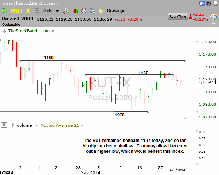Click the blue S share icon

[x=202, y=3]
